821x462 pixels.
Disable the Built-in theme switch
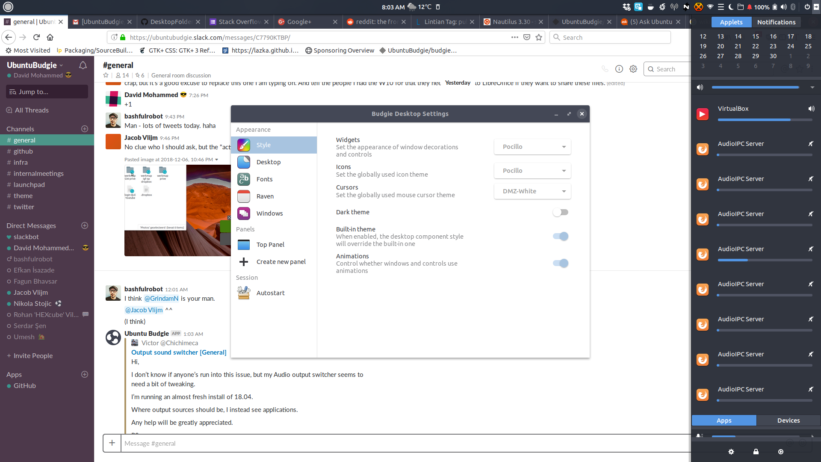561,236
